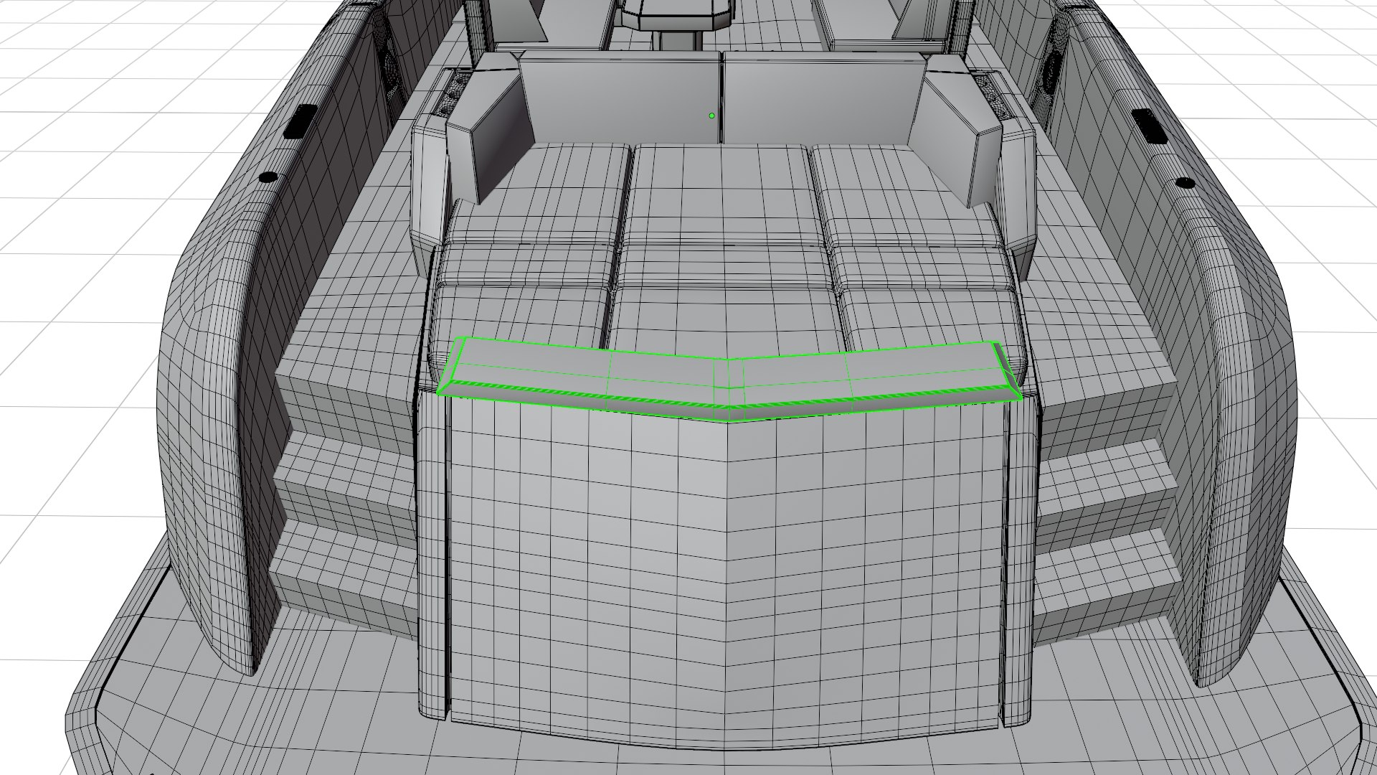Click the black oval hole on the left gunwale
Viewport: 1377px width, 775px height.
(268, 177)
